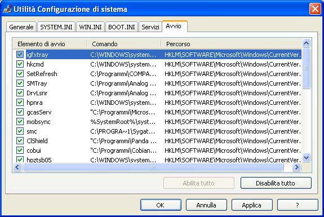The image size is (324, 217).
Task: Switch to the BOOT.INI tab
Action: pos(122,27)
